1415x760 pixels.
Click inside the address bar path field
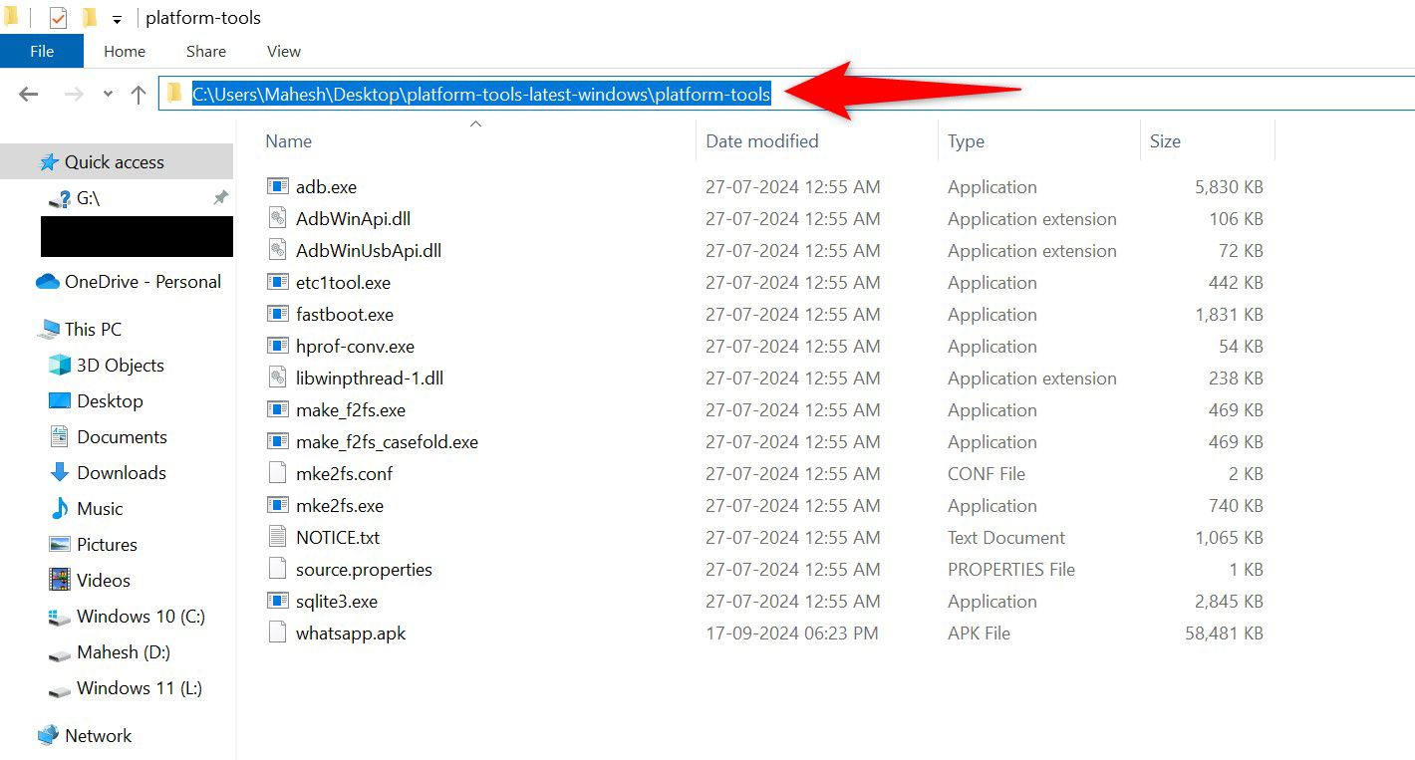[786, 94]
